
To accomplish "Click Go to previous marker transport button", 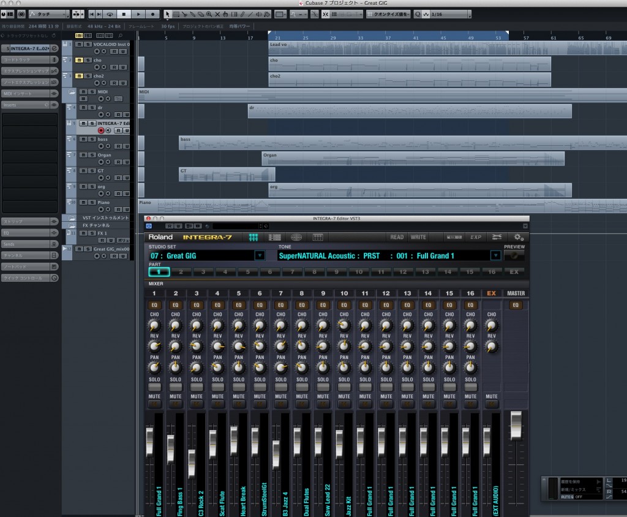I will pyautogui.click(x=92, y=14).
